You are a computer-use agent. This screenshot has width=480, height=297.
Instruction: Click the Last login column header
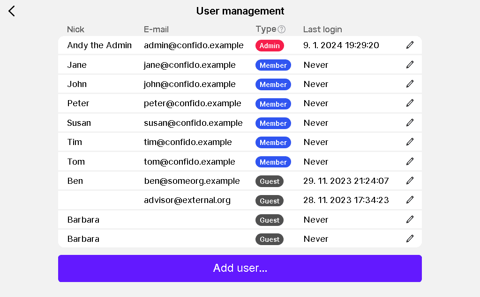coord(322,29)
